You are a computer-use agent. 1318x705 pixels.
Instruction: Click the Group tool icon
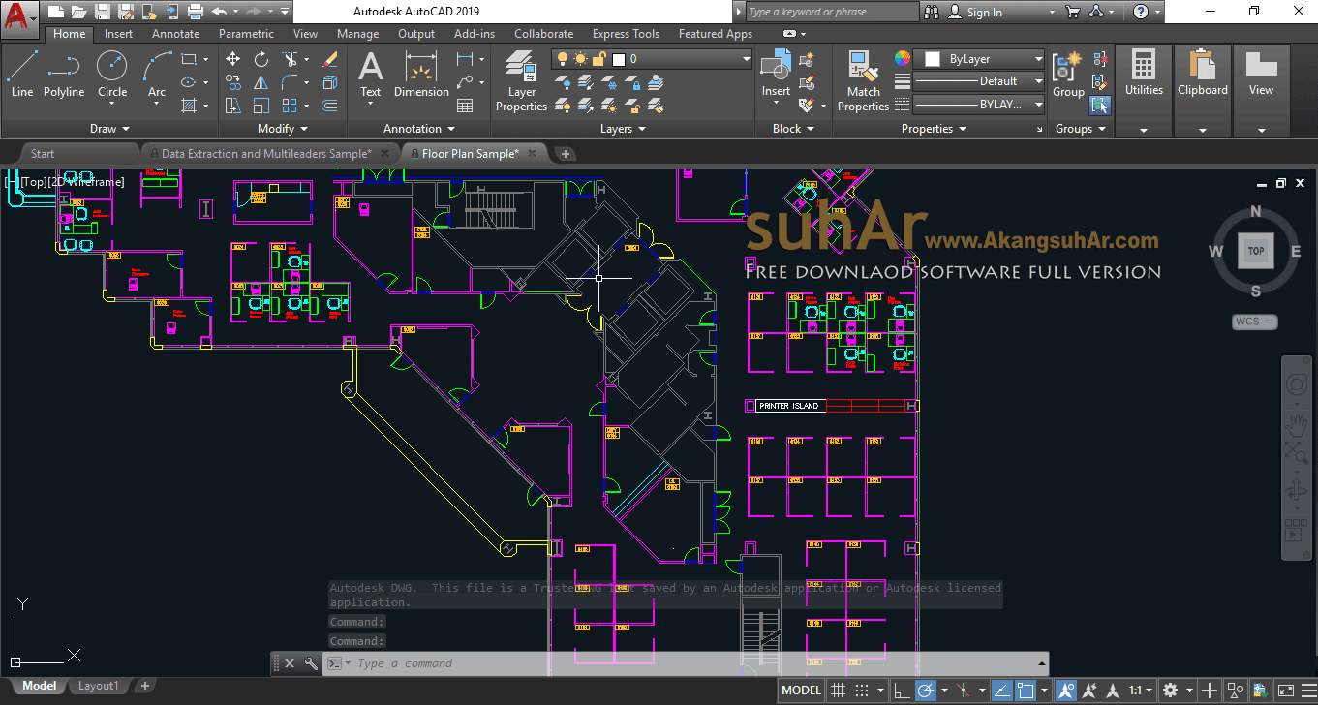[1068, 75]
